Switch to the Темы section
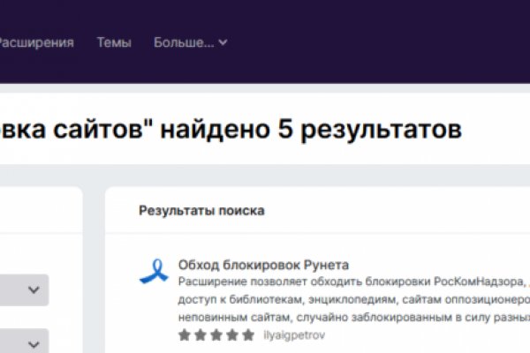Viewport: 530px width, 353px height. pos(114,42)
